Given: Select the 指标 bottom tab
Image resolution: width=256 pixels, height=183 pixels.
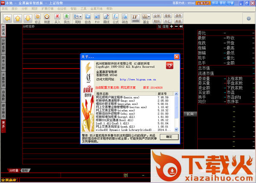Looking at the screenshot, I should click(x=25, y=170).
